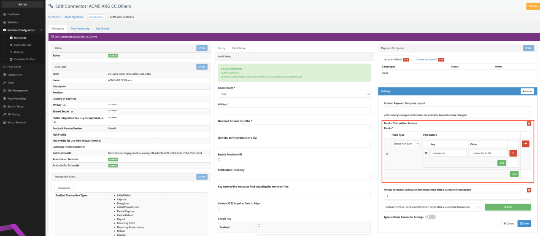
Task: Delete the Virtual Terminal confirmation email setting
Action: click(x=529, y=190)
